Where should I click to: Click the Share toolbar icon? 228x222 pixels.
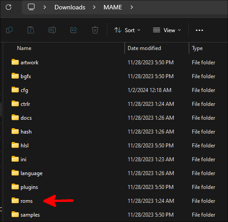(74, 30)
